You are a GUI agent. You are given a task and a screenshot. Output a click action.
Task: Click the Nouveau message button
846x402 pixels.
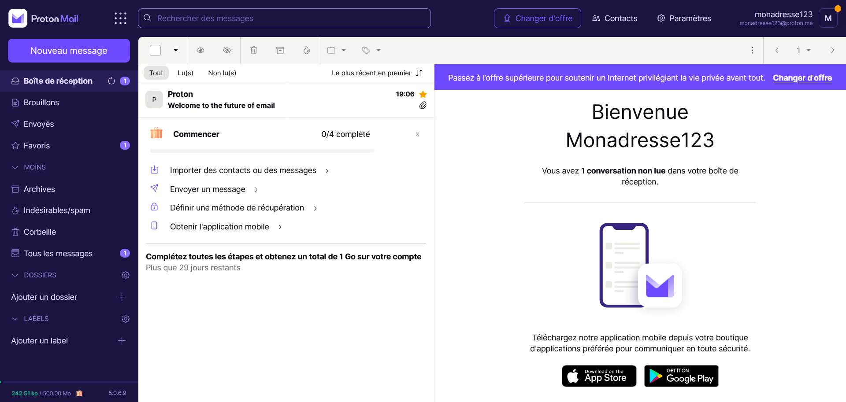click(x=69, y=51)
